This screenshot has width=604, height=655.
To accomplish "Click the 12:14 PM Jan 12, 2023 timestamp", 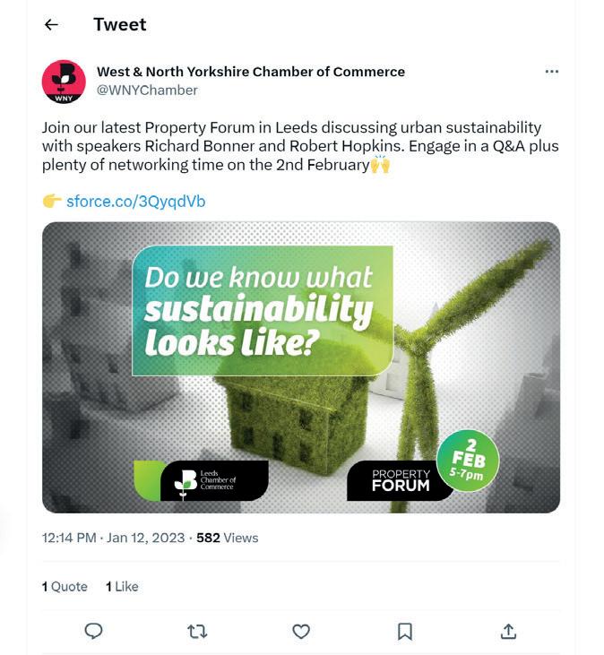I will point(113,538).
